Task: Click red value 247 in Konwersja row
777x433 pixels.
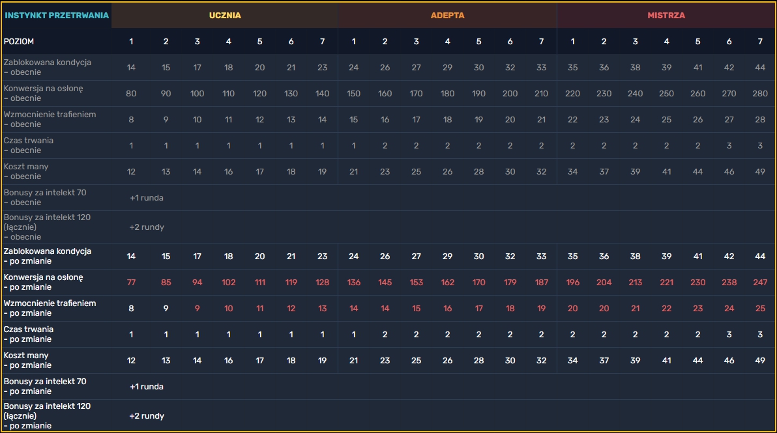Action: point(760,283)
